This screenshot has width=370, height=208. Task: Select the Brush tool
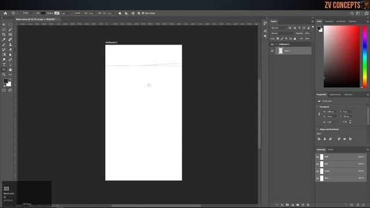tap(4, 44)
